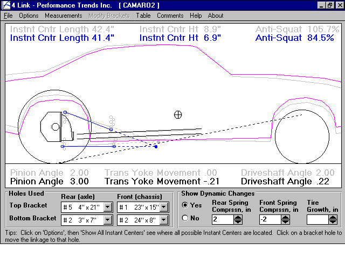
Task: Expand Bottom Bracket Front chassis dropdown arrow
Action: click(164, 220)
